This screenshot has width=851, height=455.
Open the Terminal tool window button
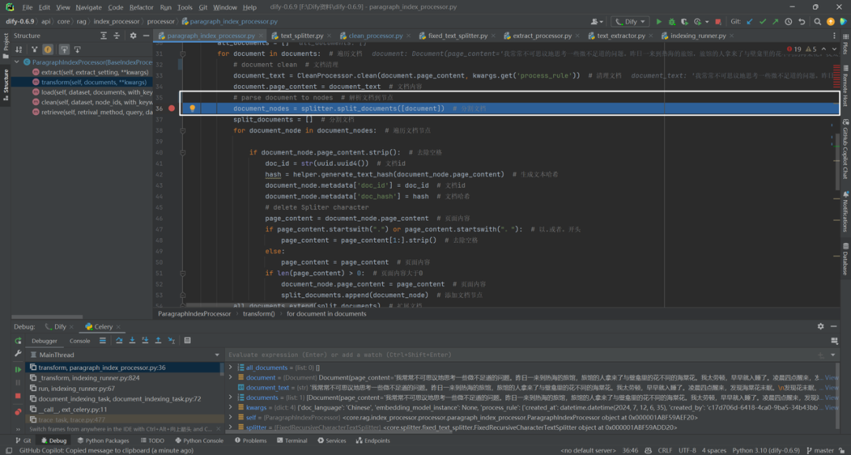[x=292, y=440]
